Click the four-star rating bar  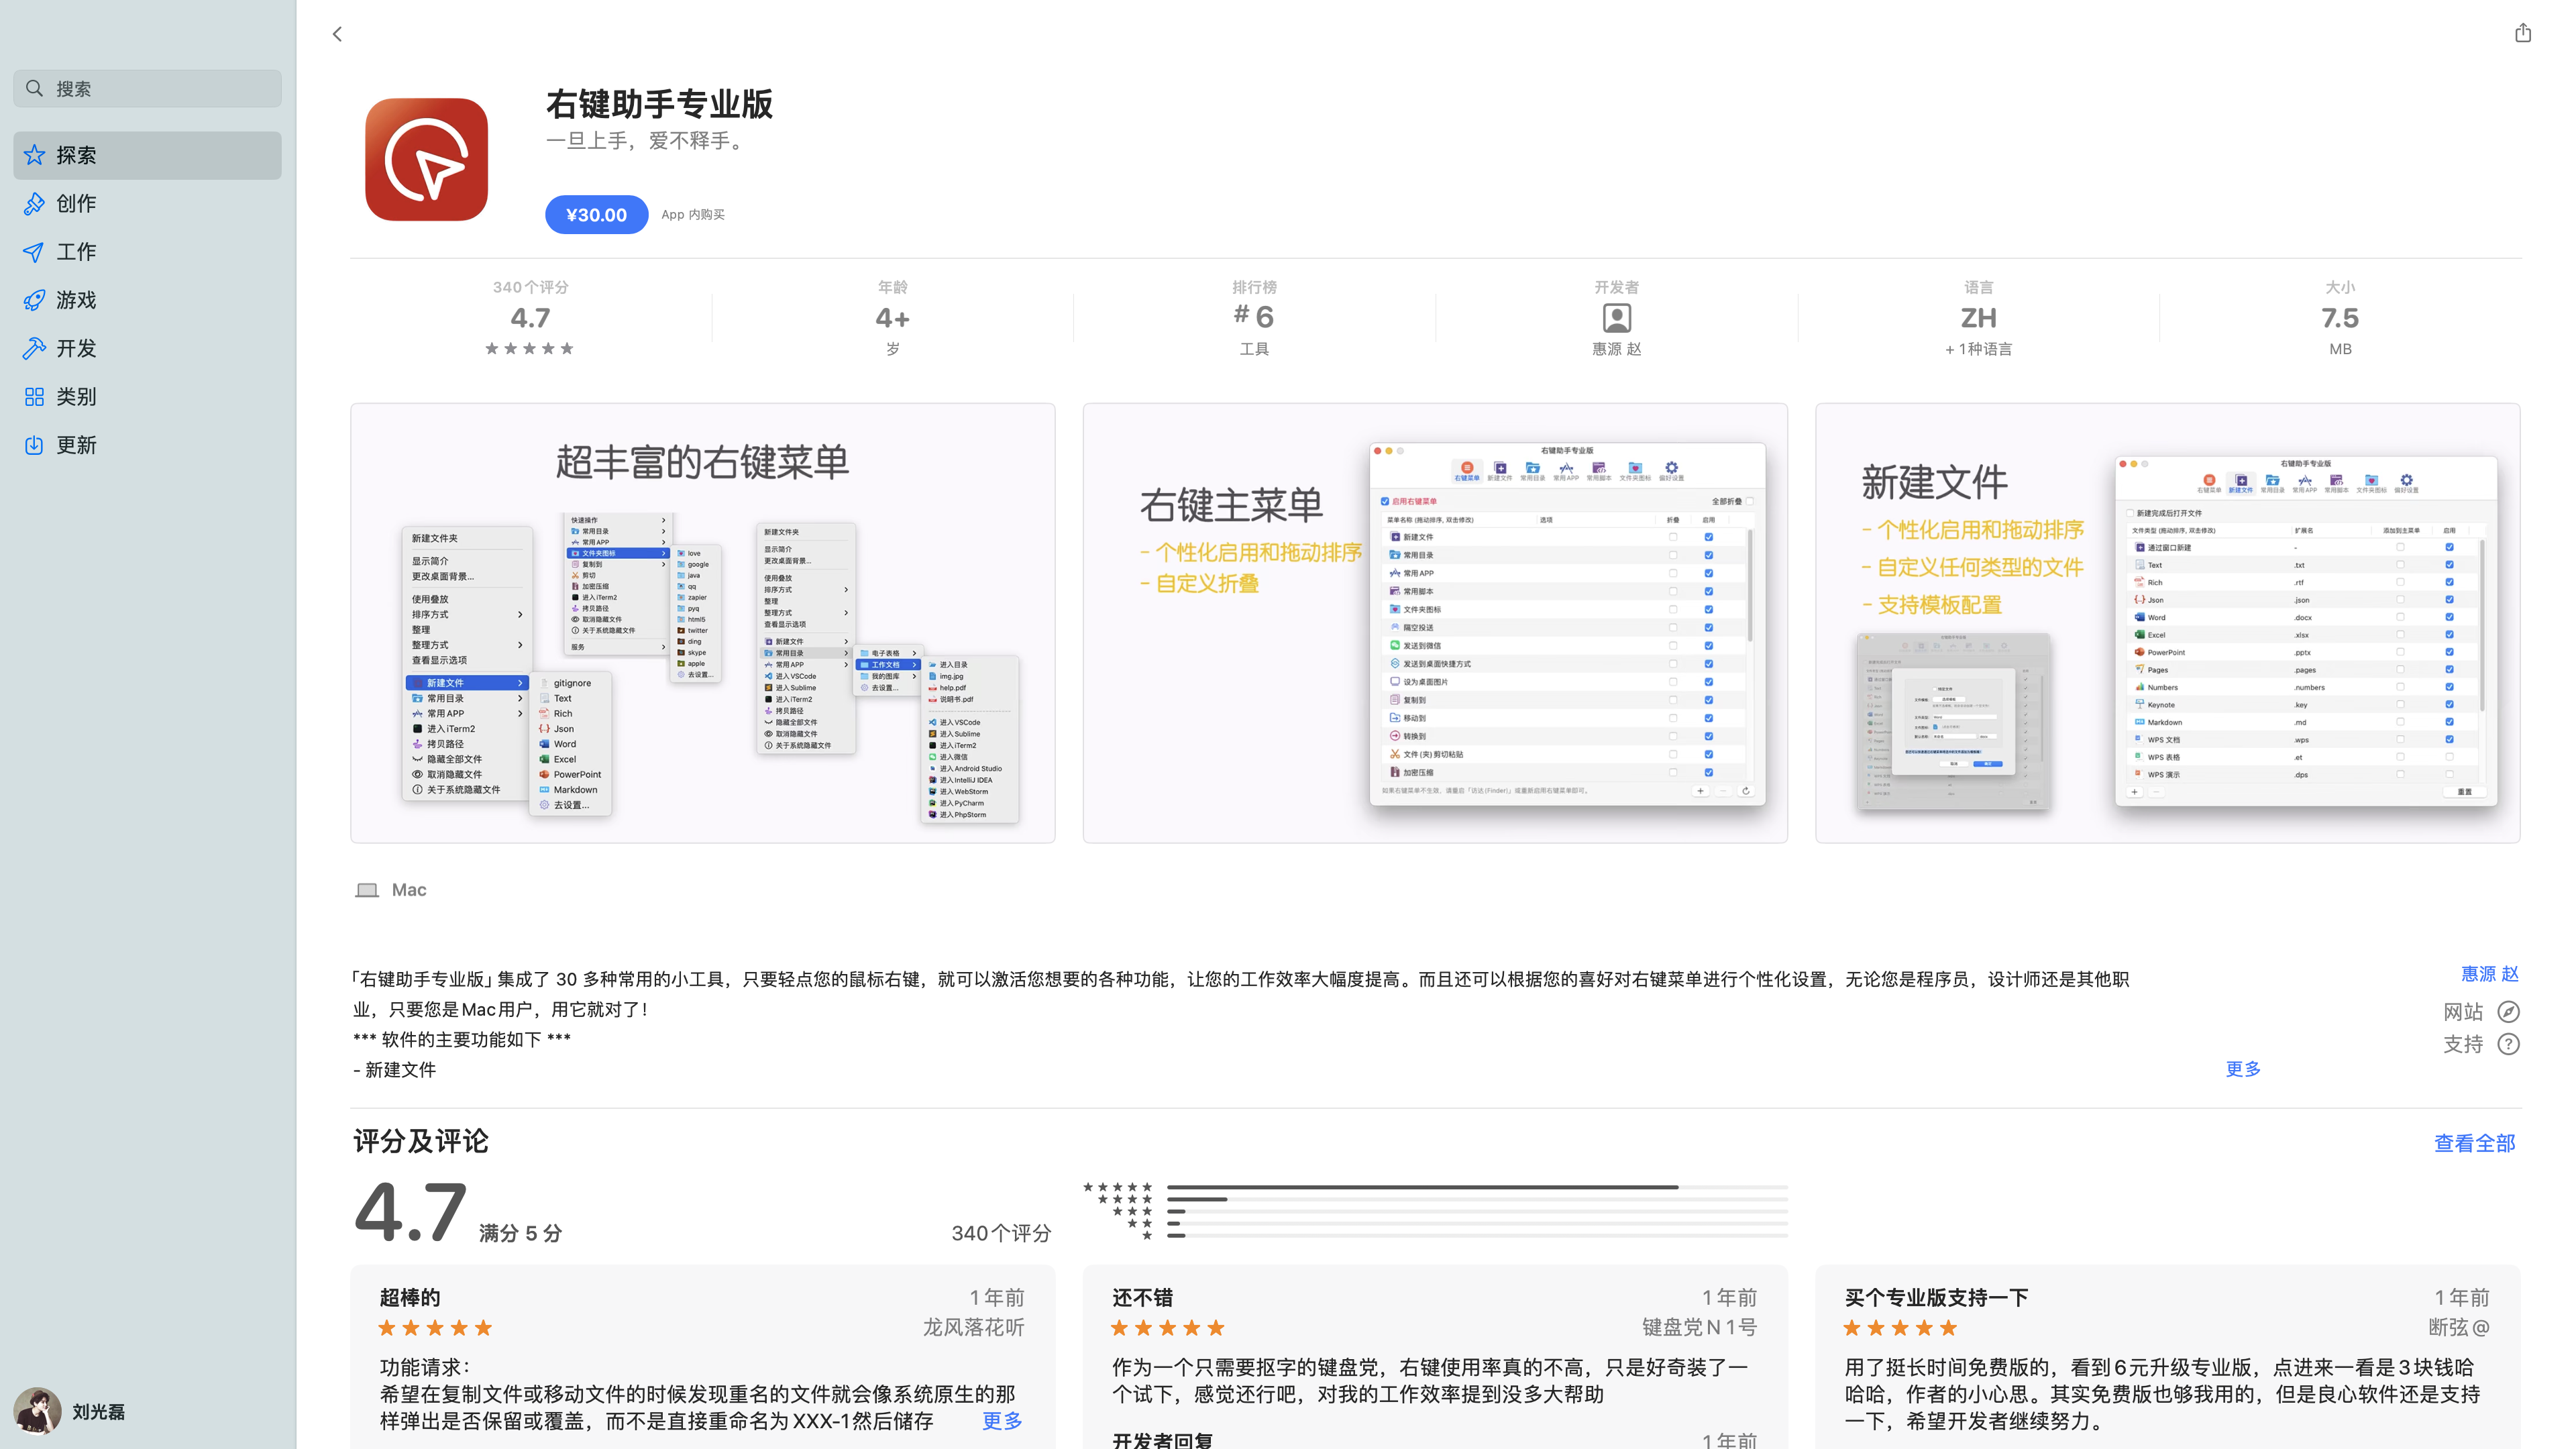(1477, 1199)
